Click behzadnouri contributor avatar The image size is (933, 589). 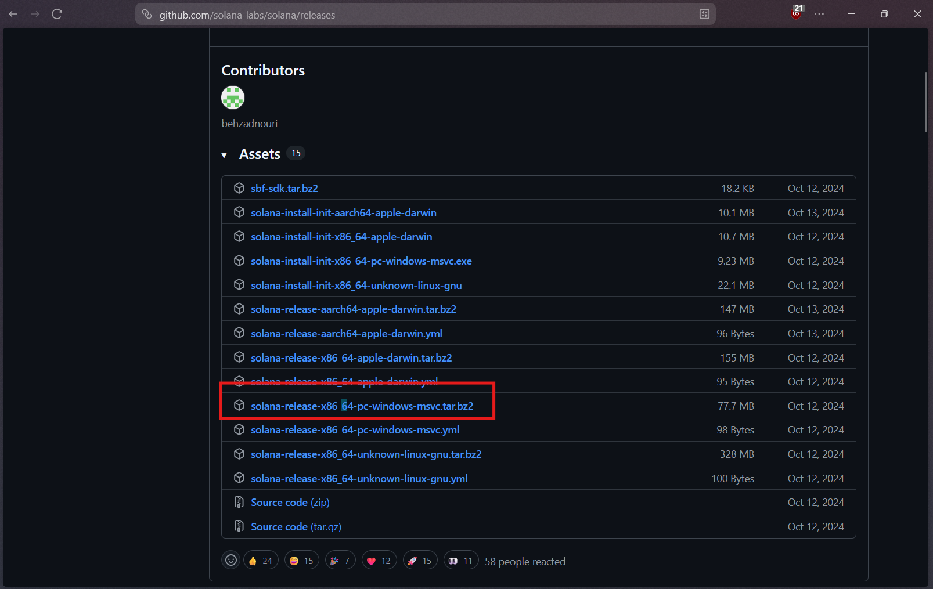233,97
